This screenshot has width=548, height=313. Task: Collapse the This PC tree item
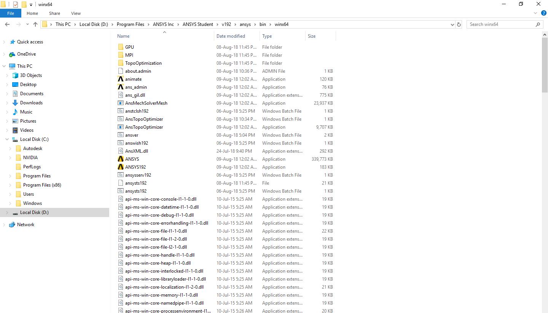tap(3, 66)
